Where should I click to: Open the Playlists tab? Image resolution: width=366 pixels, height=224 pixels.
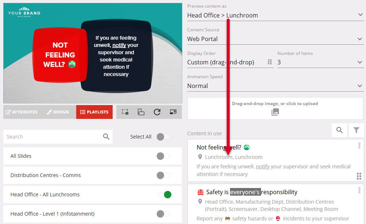tap(94, 112)
